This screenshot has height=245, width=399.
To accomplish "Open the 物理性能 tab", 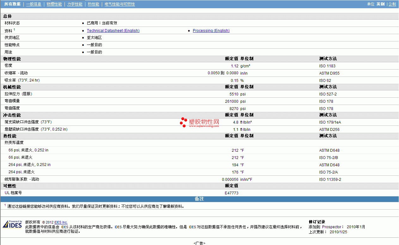I will (x=54, y=4).
